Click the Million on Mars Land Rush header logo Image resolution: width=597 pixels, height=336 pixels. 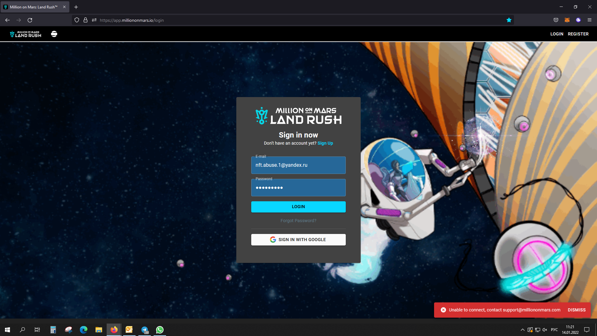pyautogui.click(x=25, y=34)
